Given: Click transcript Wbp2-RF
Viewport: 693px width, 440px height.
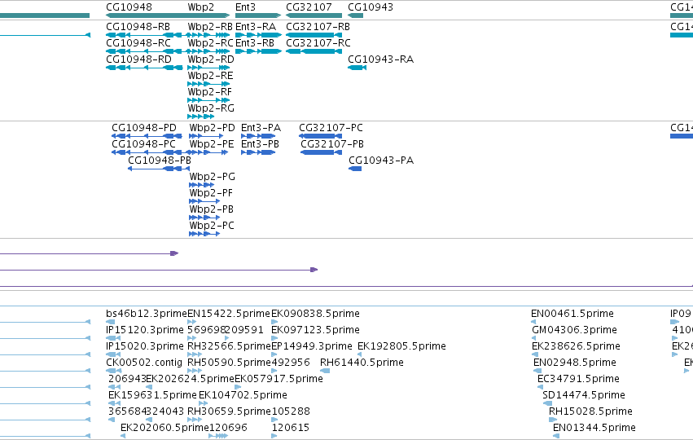Looking at the screenshot, I should [210, 92].
